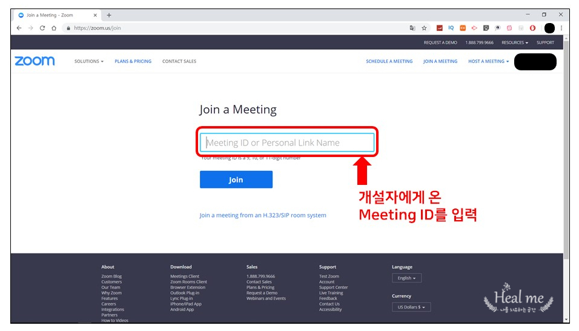This screenshot has width=579, height=331.
Task: Open Plans & Pricing
Action: click(133, 61)
